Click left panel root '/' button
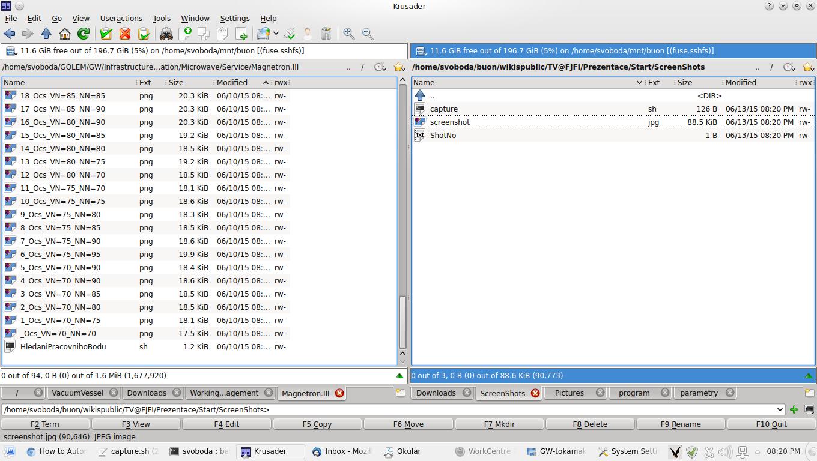Image resolution: width=817 pixels, height=461 pixels. tap(362, 67)
